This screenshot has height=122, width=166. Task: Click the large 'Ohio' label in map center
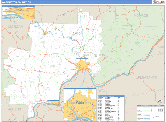point(77,33)
